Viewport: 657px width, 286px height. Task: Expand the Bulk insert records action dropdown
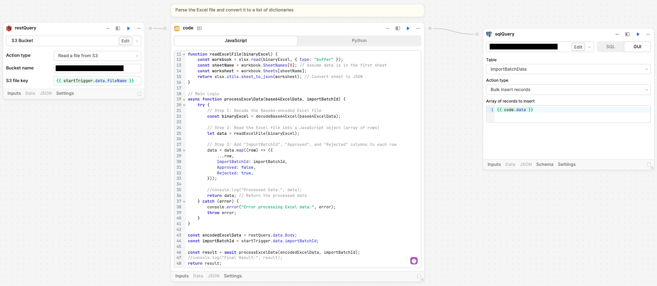[x=568, y=90]
